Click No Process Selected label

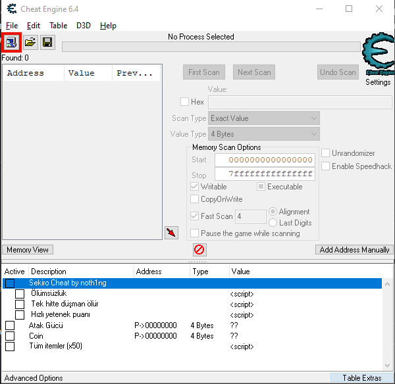pyautogui.click(x=201, y=37)
